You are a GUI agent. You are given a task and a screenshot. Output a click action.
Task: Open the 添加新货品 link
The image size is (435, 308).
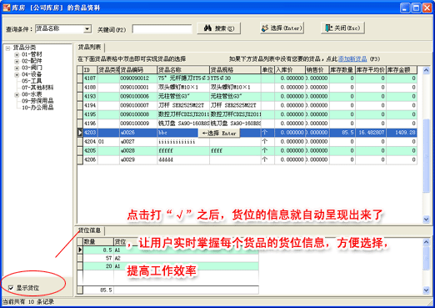coord(352,59)
